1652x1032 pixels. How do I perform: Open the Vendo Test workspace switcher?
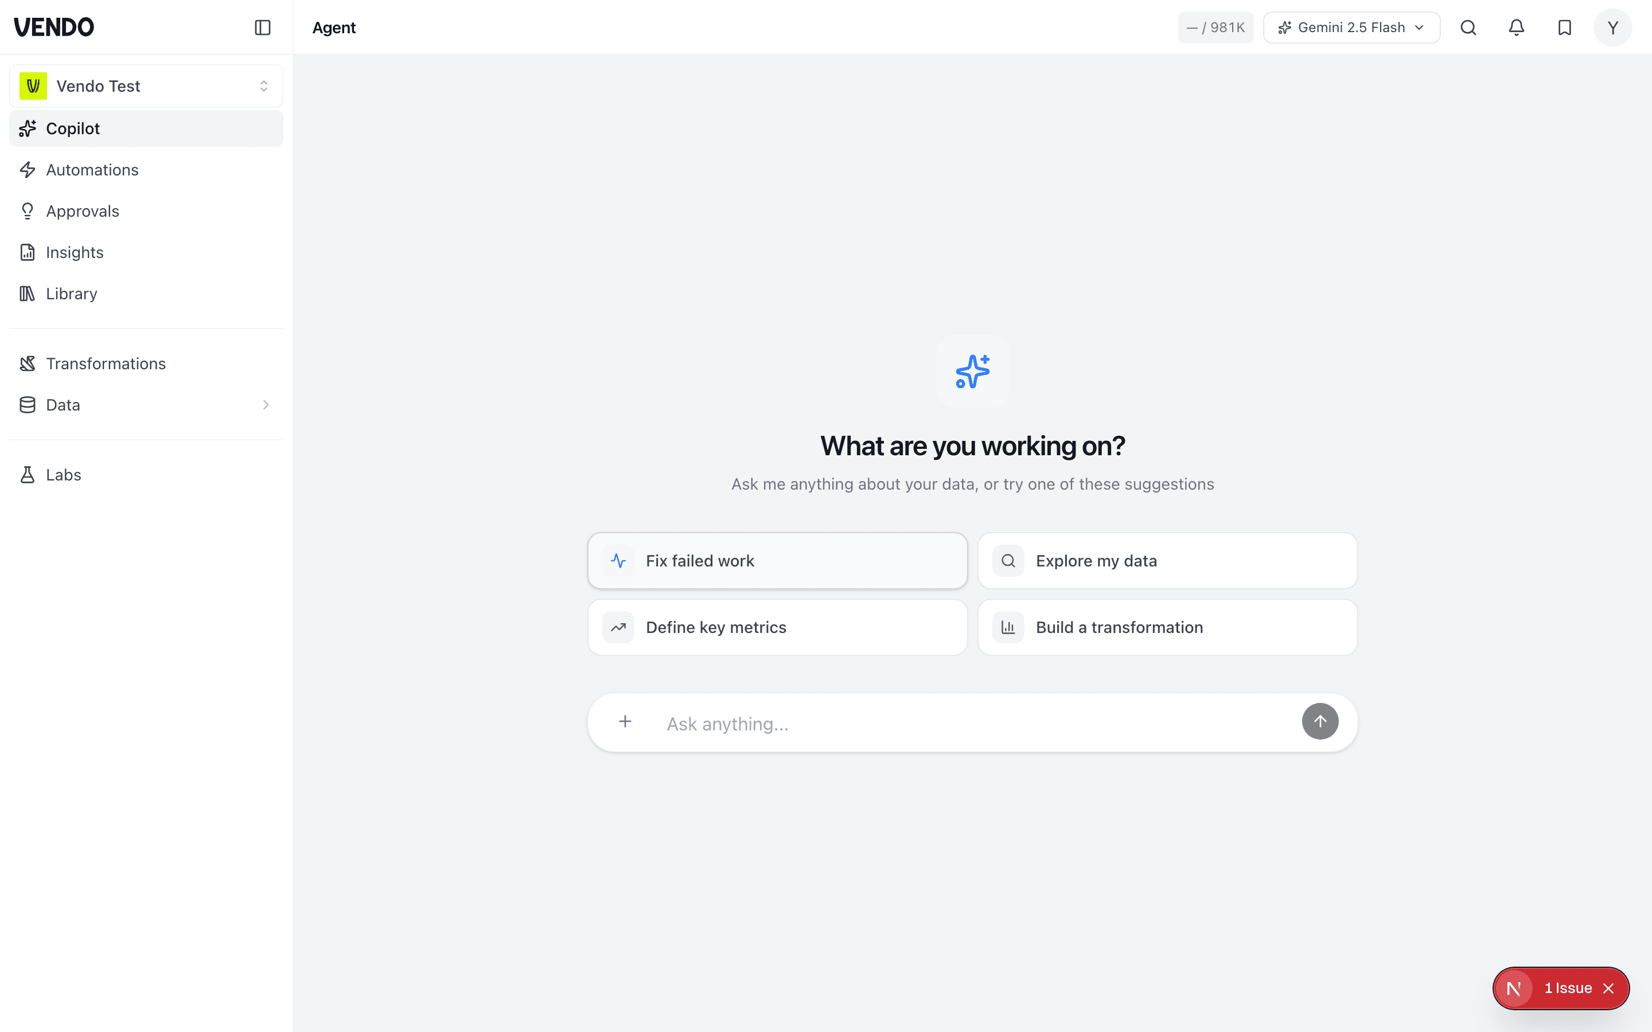[x=146, y=86]
